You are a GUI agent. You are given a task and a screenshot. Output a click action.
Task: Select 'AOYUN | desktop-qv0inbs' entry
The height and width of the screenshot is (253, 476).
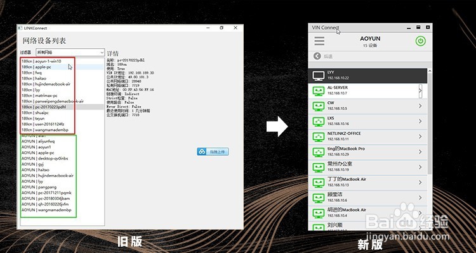click(44, 159)
